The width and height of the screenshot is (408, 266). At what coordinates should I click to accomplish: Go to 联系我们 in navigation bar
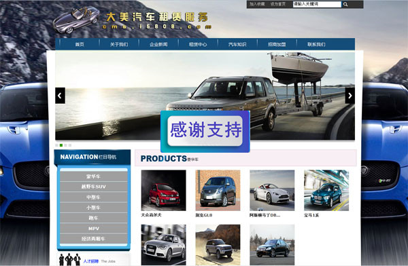pyautogui.click(x=316, y=44)
